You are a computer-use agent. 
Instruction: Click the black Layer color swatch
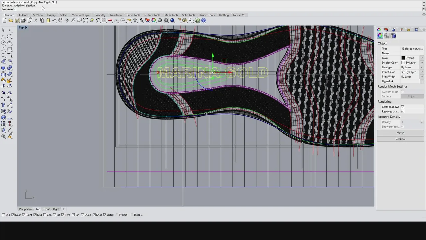point(403,58)
